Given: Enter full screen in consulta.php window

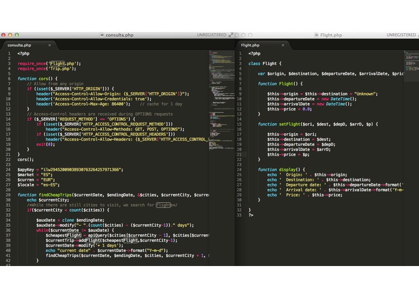Looking at the screenshot, I should coord(231,35).
